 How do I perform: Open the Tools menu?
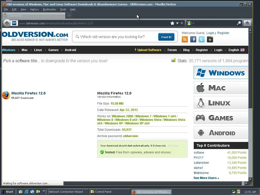[63, 9]
